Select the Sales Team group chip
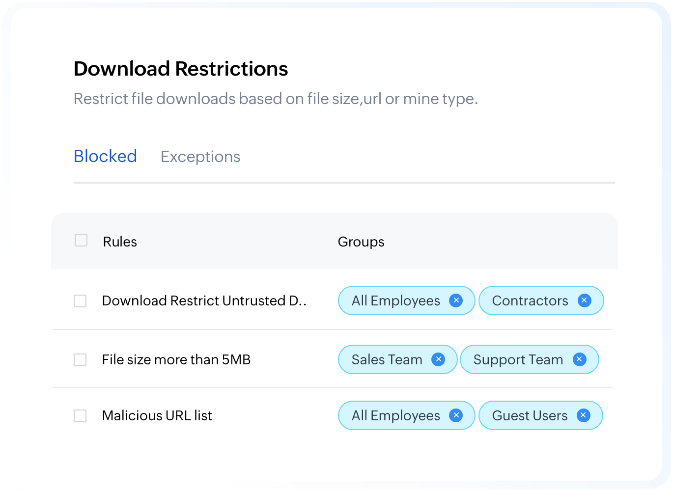 pos(398,359)
